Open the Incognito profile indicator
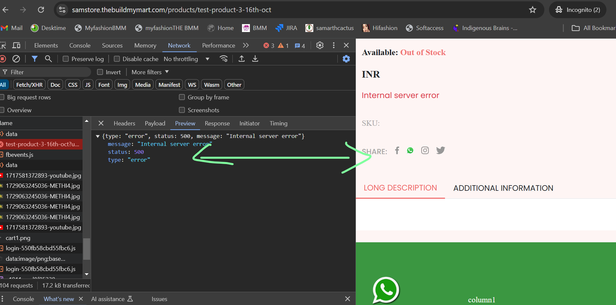Viewport: 616px width, 305px height. (578, 10)
